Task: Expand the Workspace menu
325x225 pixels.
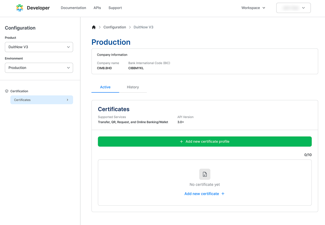Action: click(x=253, y=8)
